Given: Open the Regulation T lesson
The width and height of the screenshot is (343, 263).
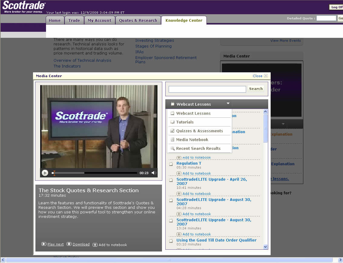Looking at the screenshot, I should pyautogui.click(x=189, y=163).
